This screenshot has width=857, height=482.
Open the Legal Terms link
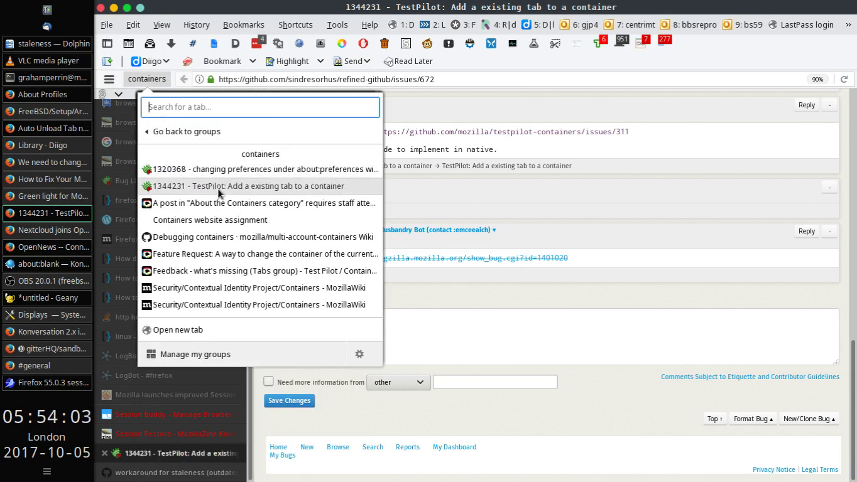[x=820, y=469]
